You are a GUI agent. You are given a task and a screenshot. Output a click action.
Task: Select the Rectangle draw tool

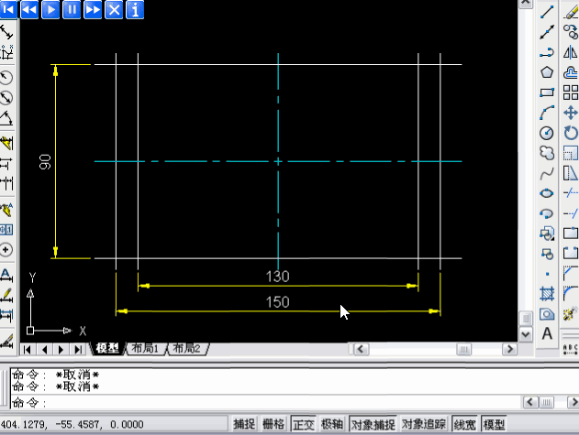coord(548,92)
